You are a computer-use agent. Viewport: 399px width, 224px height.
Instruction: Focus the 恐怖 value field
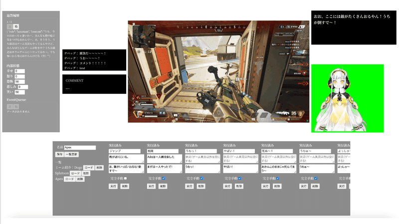click(x=19, y=82)
